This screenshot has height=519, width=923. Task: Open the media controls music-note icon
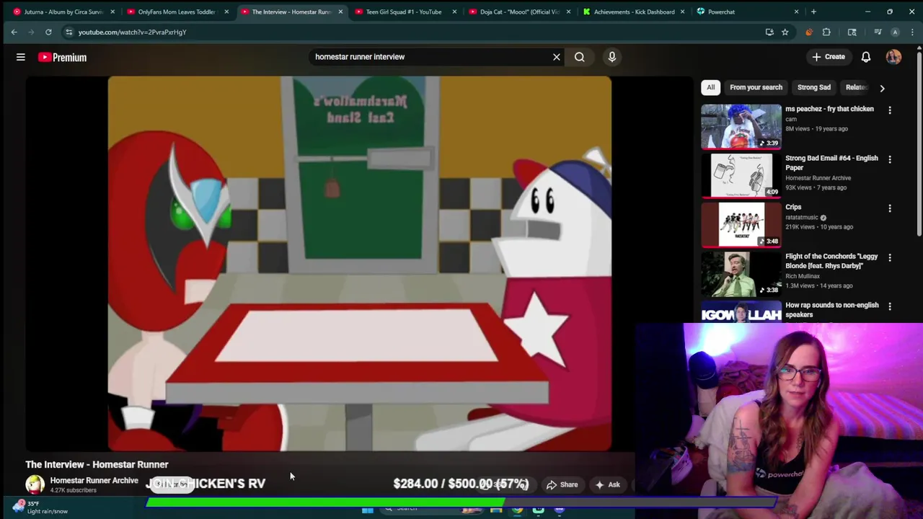coord(878,32)
